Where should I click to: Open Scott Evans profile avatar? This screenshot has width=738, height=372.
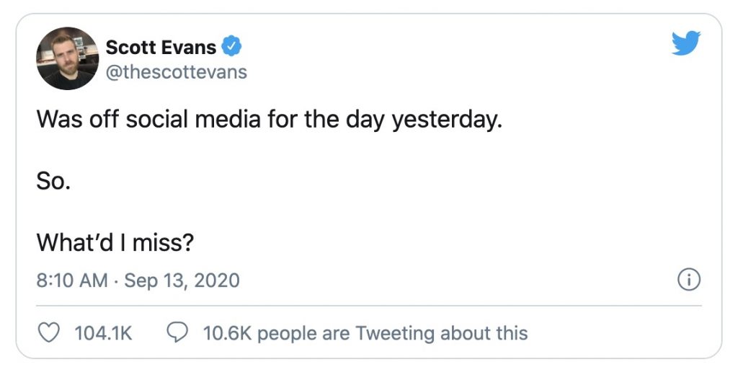coord(66,58)
